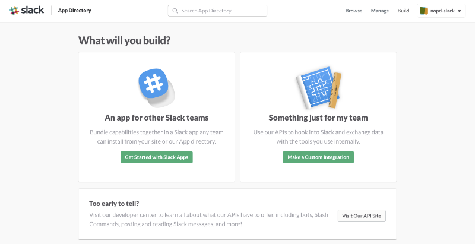475x244 pixels.
Task: Focus the Search App Directory field
Action: [217, 11]
